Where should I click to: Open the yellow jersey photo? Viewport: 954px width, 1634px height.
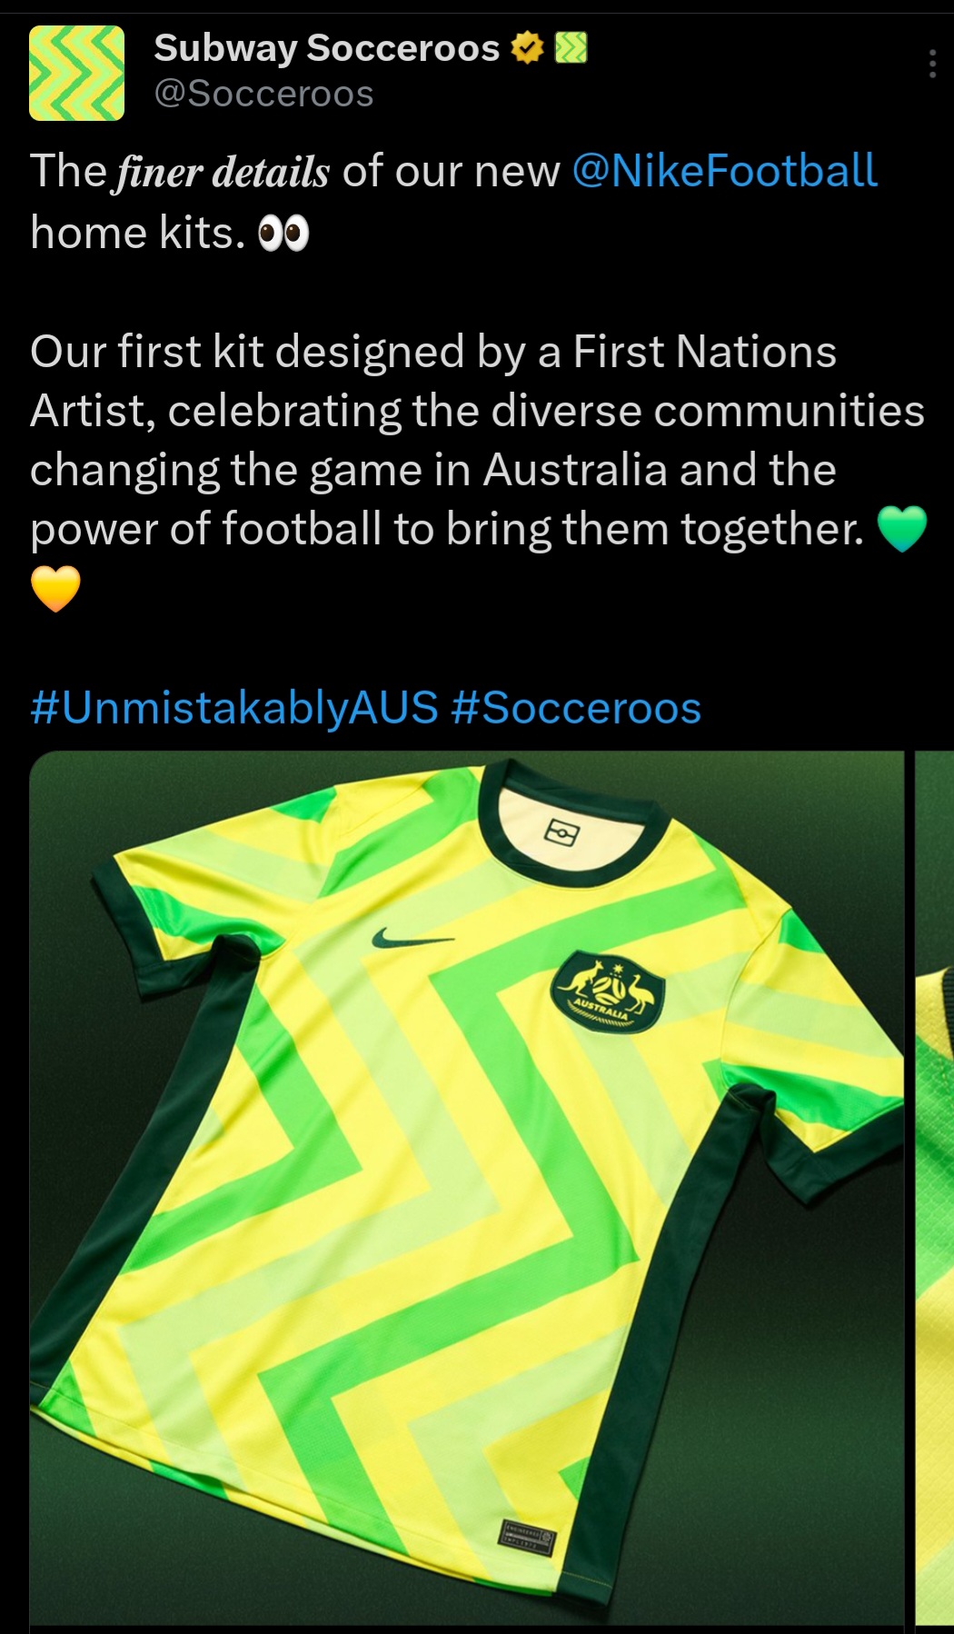pyautogui.click(x=467, y=1189)
